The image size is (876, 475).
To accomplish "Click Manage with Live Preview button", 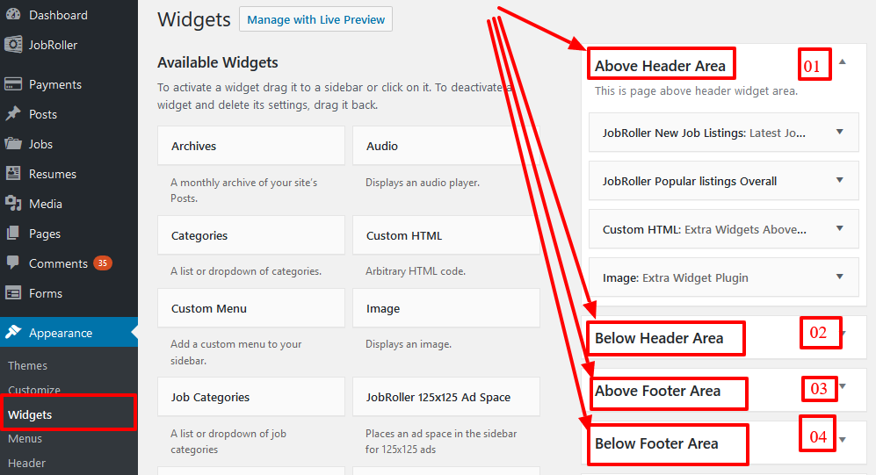I will [315, 19].
